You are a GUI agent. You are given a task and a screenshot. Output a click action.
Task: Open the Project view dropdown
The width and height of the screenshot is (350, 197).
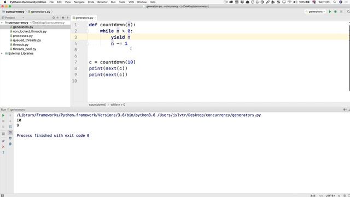(23, 18)
